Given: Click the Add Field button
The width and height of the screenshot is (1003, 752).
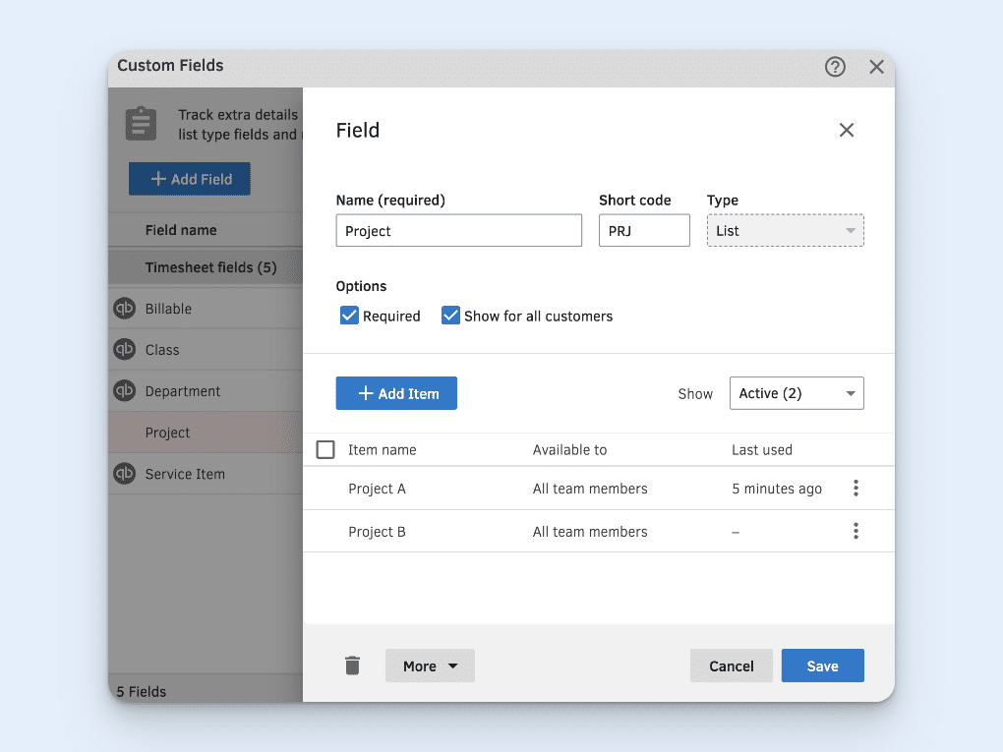Looking at the screenshot, I should tap(189, 179).
